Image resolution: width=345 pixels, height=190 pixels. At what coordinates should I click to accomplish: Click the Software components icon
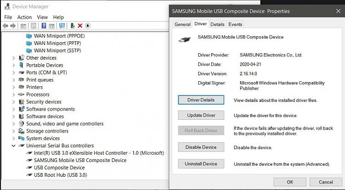pos(22,109)
